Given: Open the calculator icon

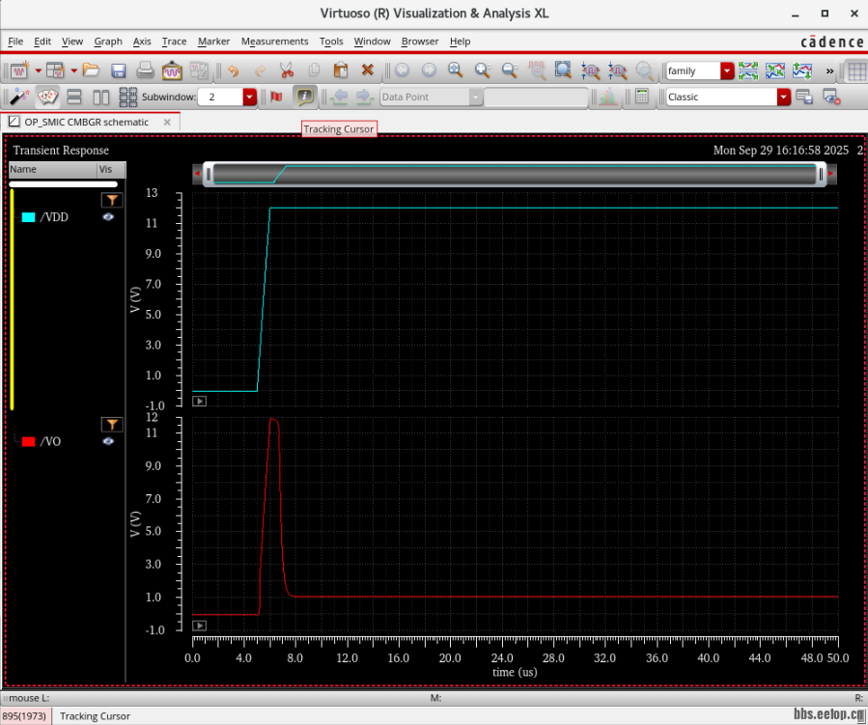Looking at the screenshot, I should point(642,97).
